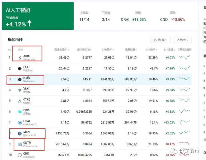This screenshot has width=206, height=160.
Task: Click the NMR Numeraire coin logo
Action: tap(20, 79)
